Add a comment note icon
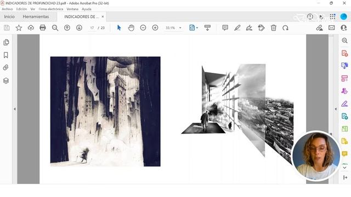The width and height of the screenshot is (351, 197). pos(225,28)
